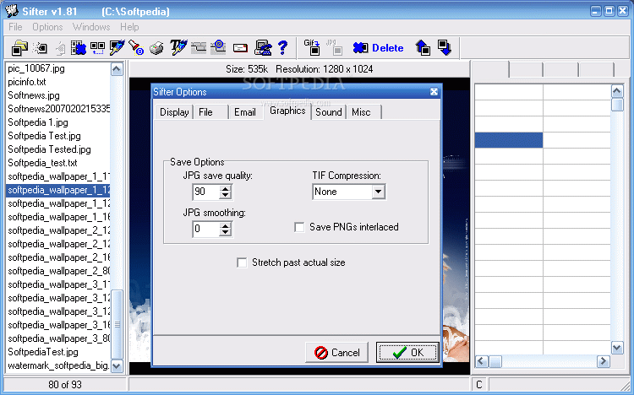Decrease JPG save quality with down arrow
634x395 pixels.
pyautogui.click(x=225, y=196)
